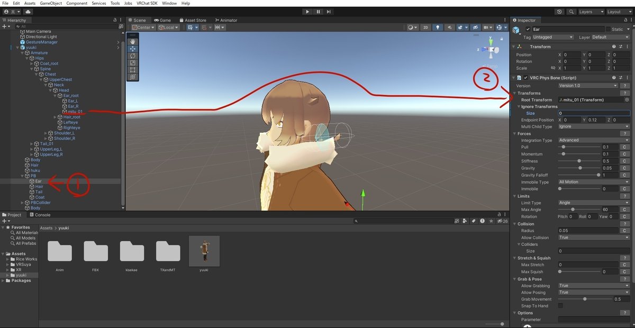
Task: Toggle the scene orientation gizmo lock
Action: [x=502, y=39]
